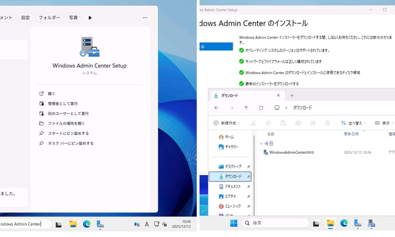Viewport: 395px width, 237px height.
Task: Open Task View in right taskbar
Action: point(316,223)
